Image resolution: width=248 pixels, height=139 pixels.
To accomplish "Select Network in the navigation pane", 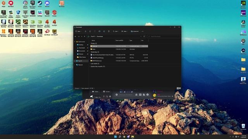I will pyautogui.click(x=80, y=65).
